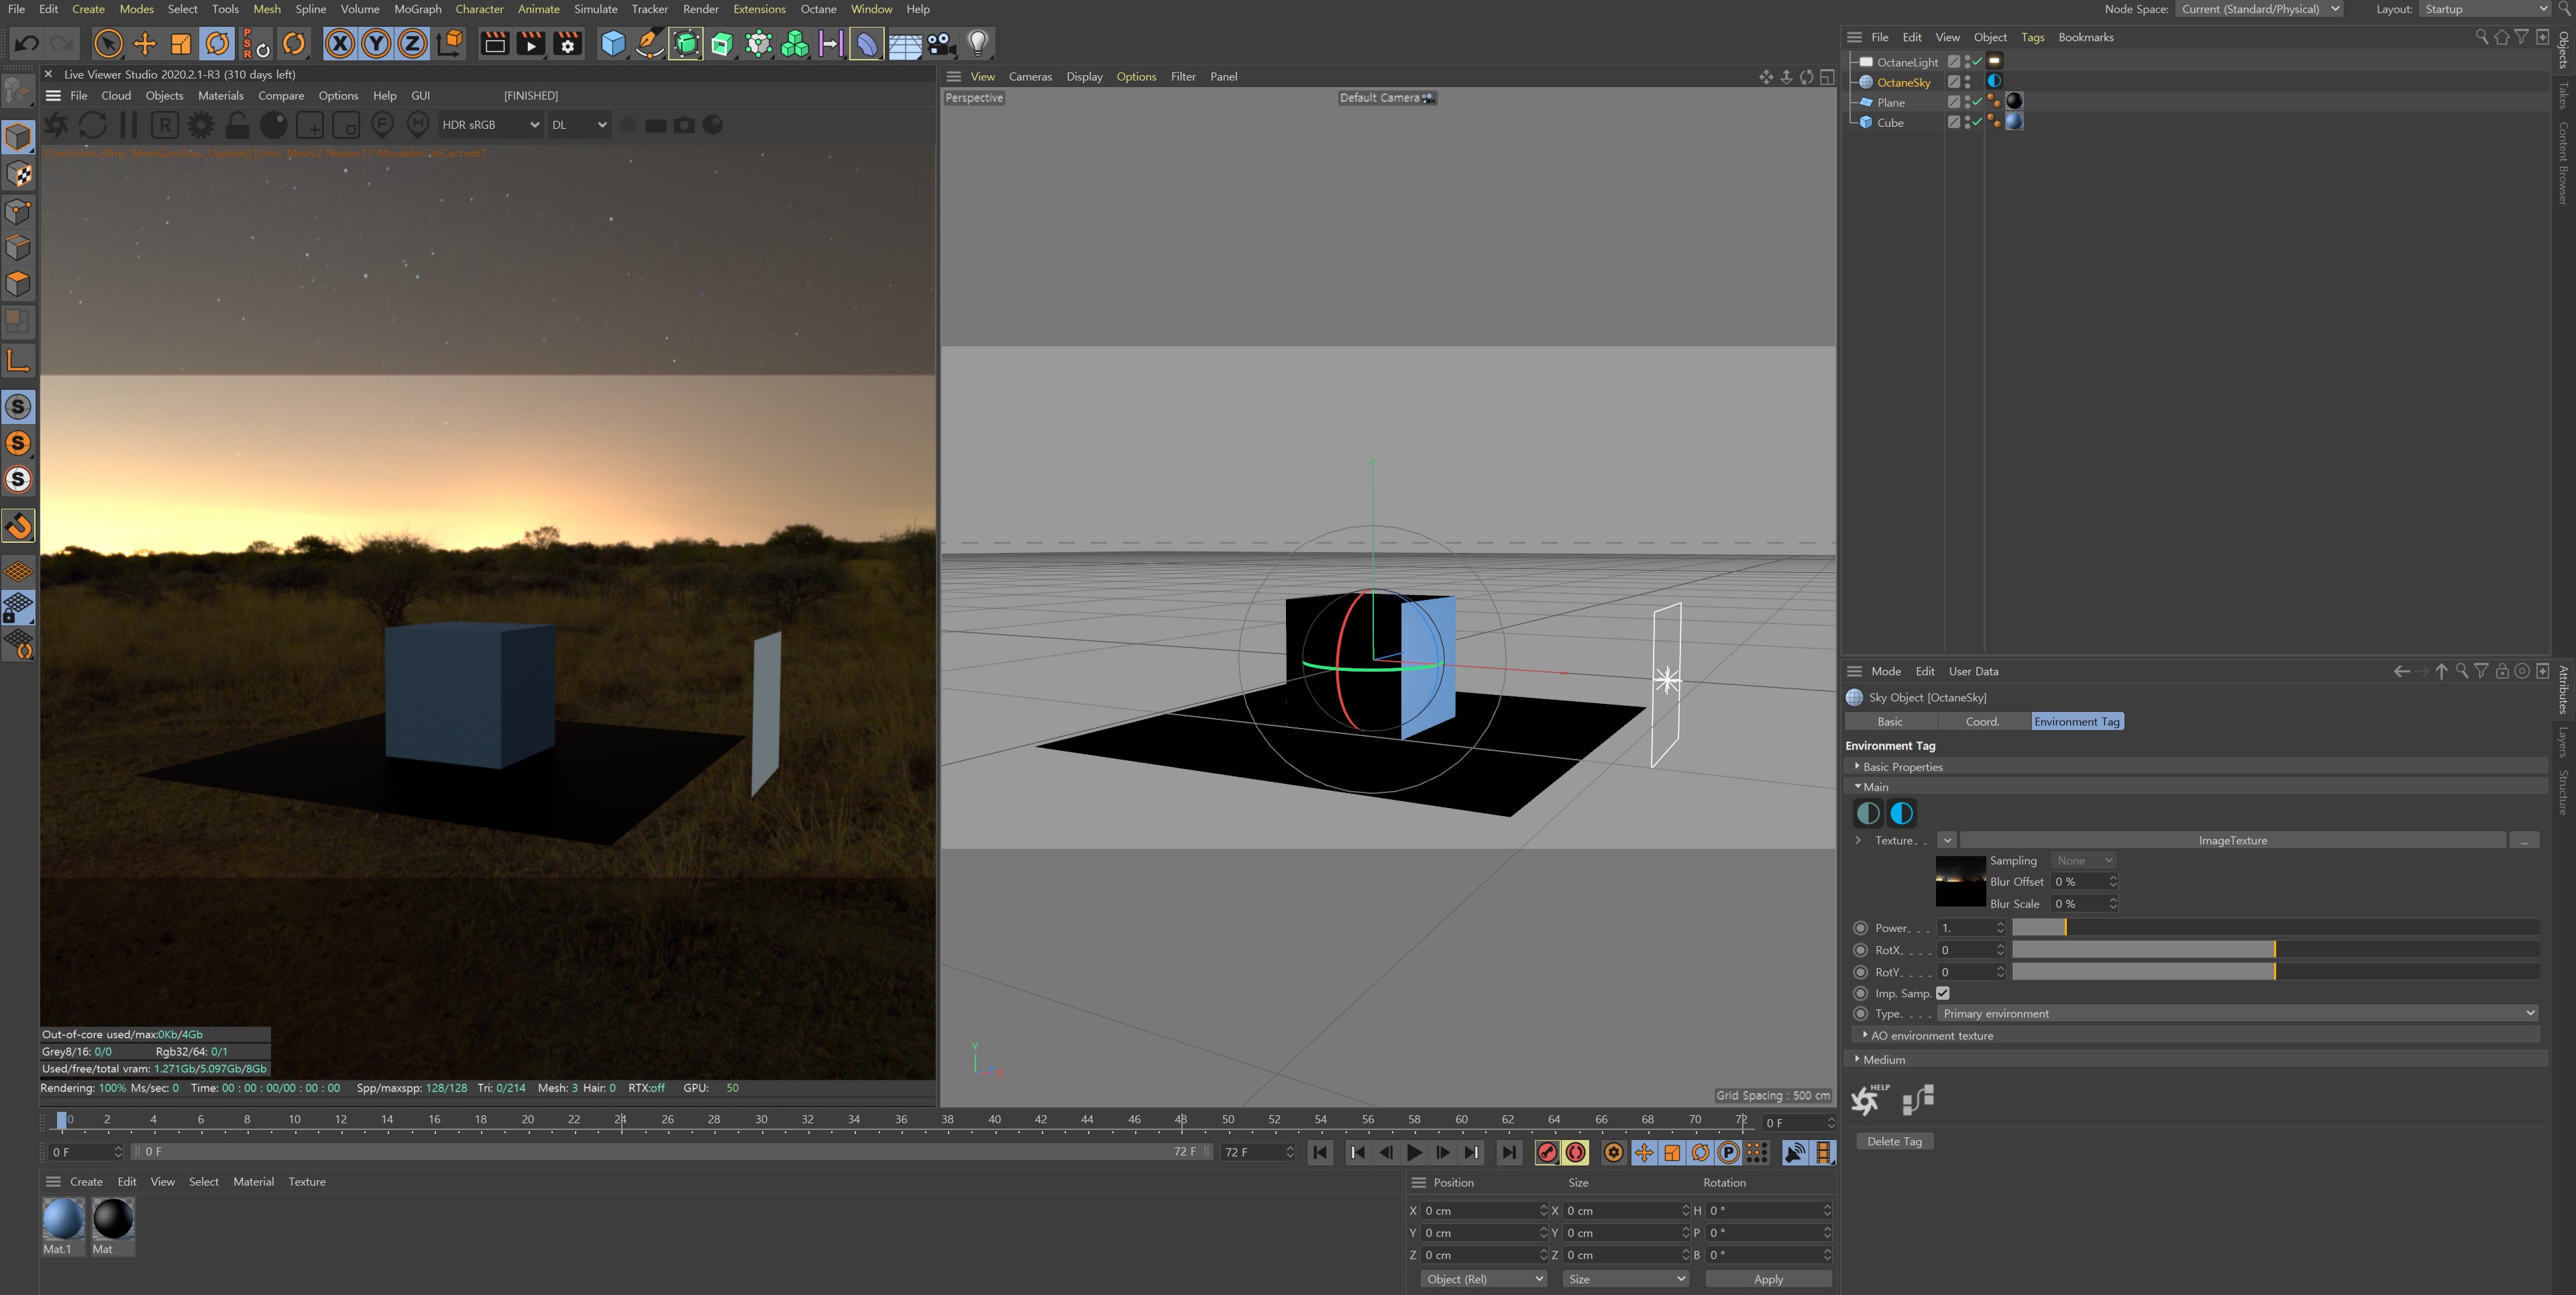Open the MoGraph menu
Viewport: 2576px width, 1295px height.
click(418, 9)
